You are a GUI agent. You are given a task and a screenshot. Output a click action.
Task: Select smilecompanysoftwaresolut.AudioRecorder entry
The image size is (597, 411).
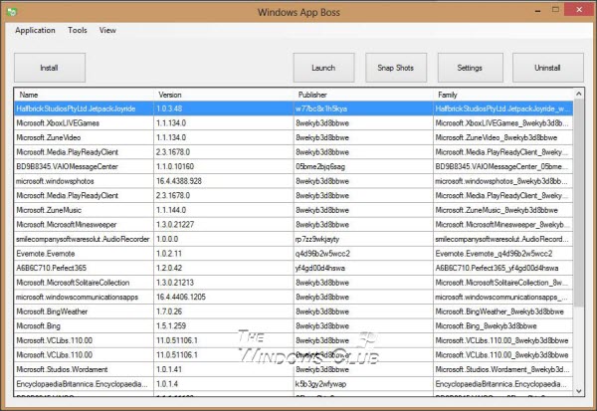(294, 239)
